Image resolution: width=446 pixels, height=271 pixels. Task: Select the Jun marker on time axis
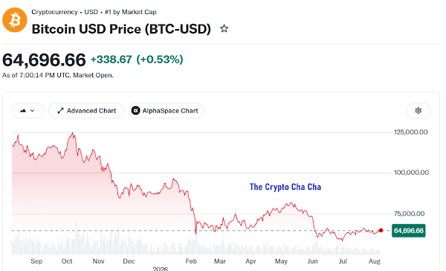(x=312, y=261)
